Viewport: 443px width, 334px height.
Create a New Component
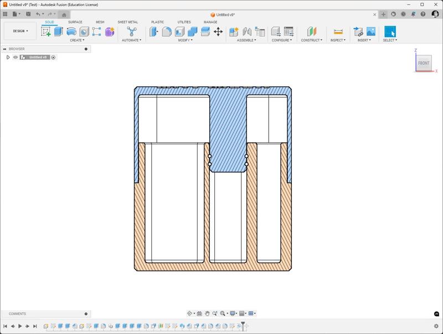click(234, 32)
